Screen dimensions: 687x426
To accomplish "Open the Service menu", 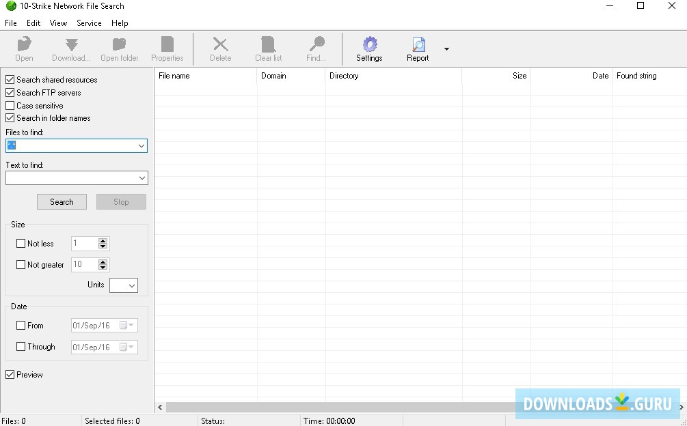I will 89,23.
